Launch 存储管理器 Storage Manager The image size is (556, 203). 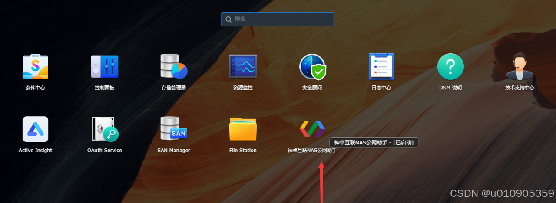pos(173,67)
